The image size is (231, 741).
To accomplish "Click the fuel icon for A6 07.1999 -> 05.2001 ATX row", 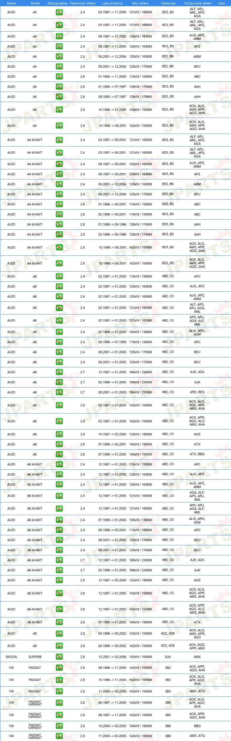I will pyautogui.click(x=59, y=444).
